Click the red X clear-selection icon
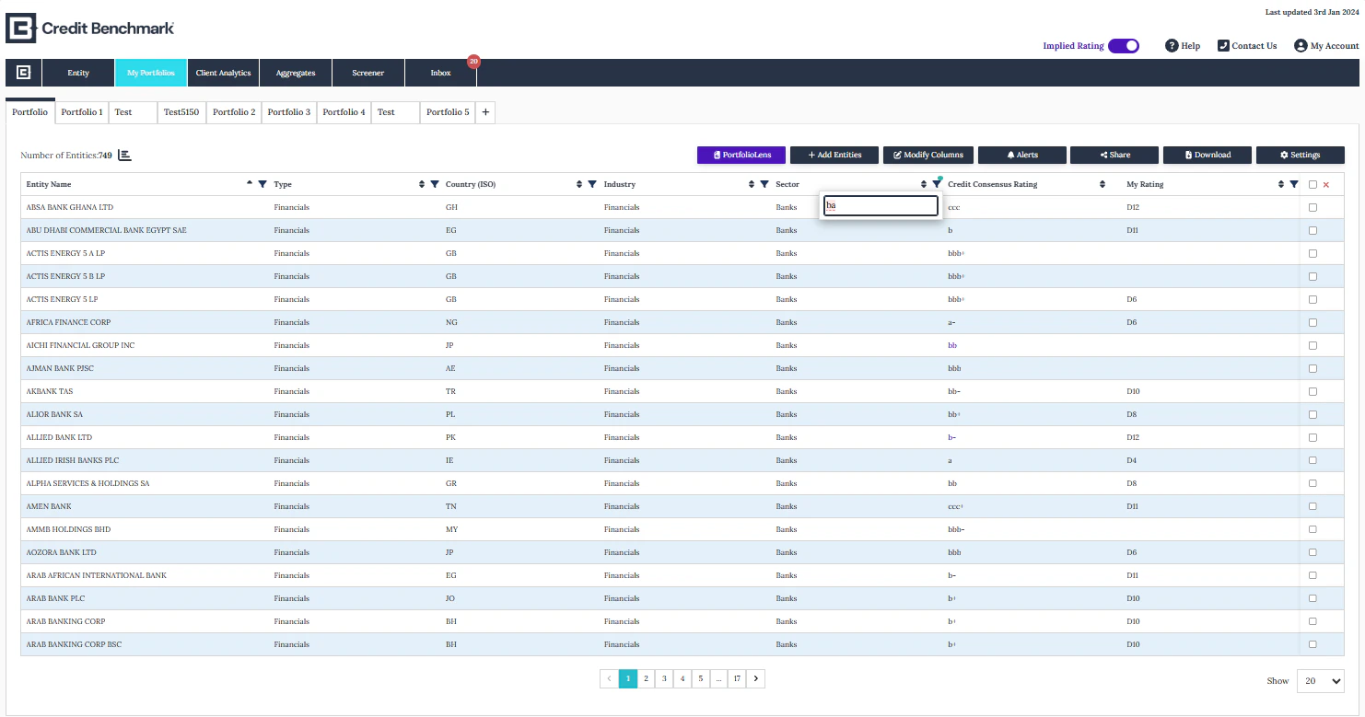The image size is (1365, 717). pyautogui.click(x=1325, y=185)
